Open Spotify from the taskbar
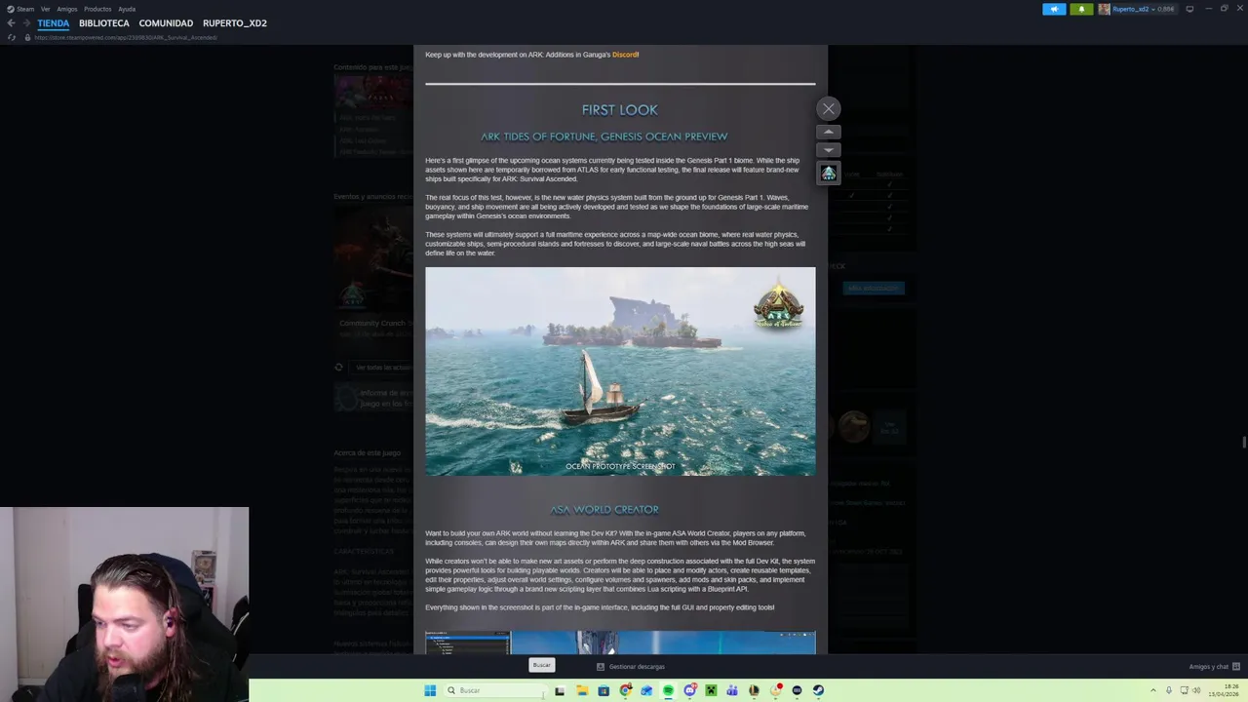1248x702 pixels. point(668,690)
